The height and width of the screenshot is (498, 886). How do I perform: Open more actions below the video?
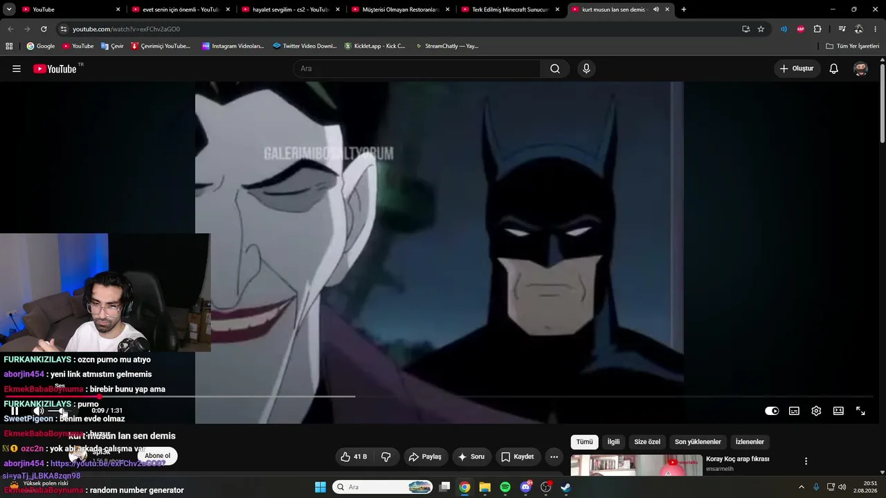point(554,456)
